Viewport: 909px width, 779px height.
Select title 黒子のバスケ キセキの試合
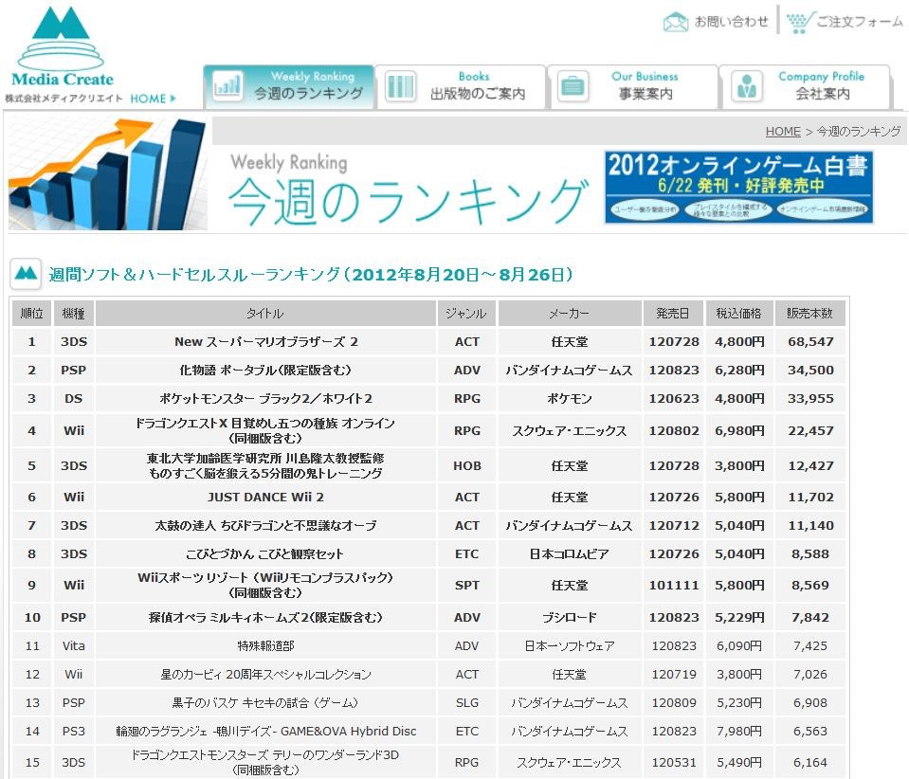click(x=265, y=703)
